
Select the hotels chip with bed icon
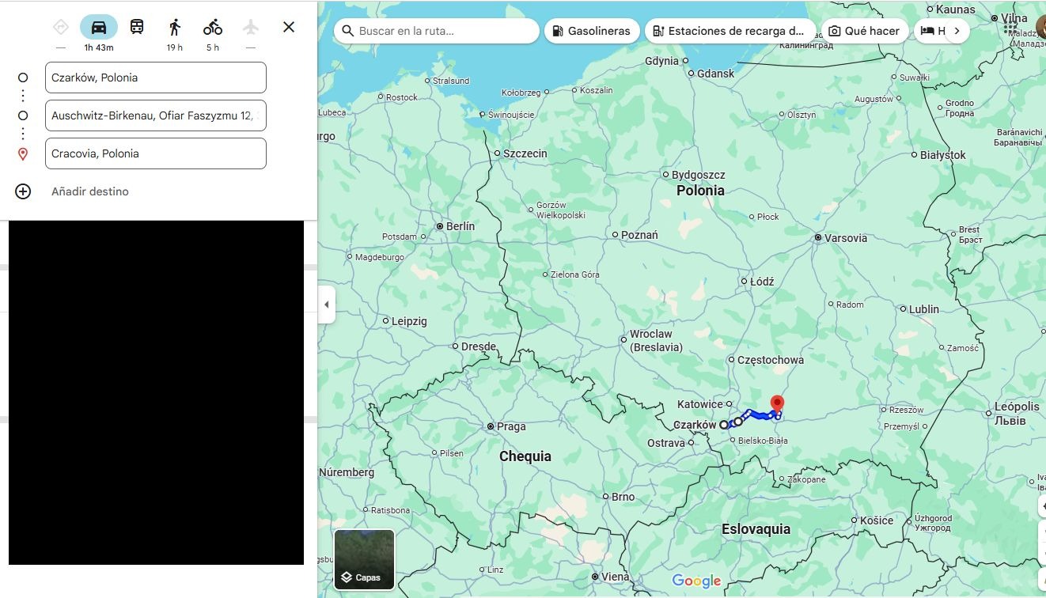tap(932, 31)
